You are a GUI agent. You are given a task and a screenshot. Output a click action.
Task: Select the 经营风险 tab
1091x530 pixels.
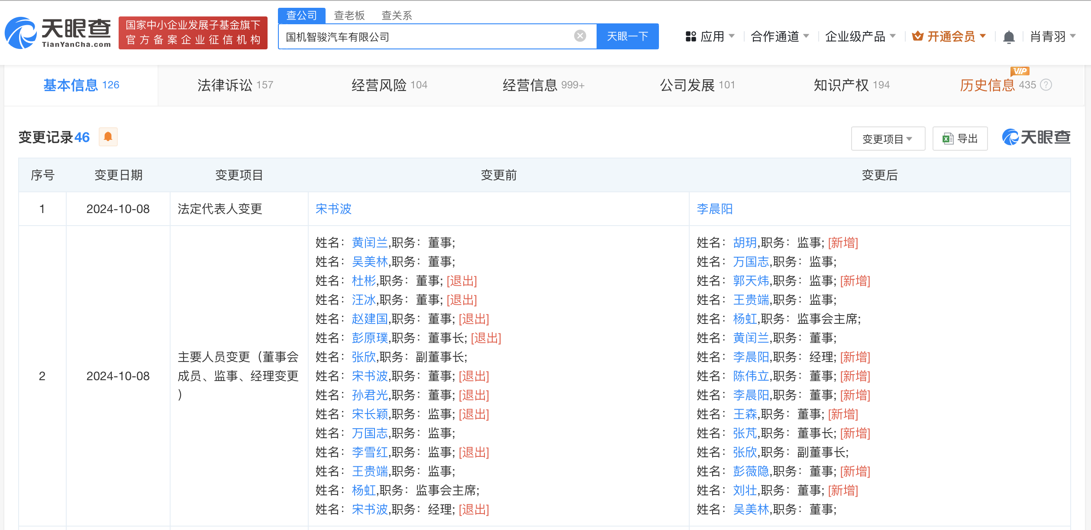pyautogui.click(x=389, y=85)
